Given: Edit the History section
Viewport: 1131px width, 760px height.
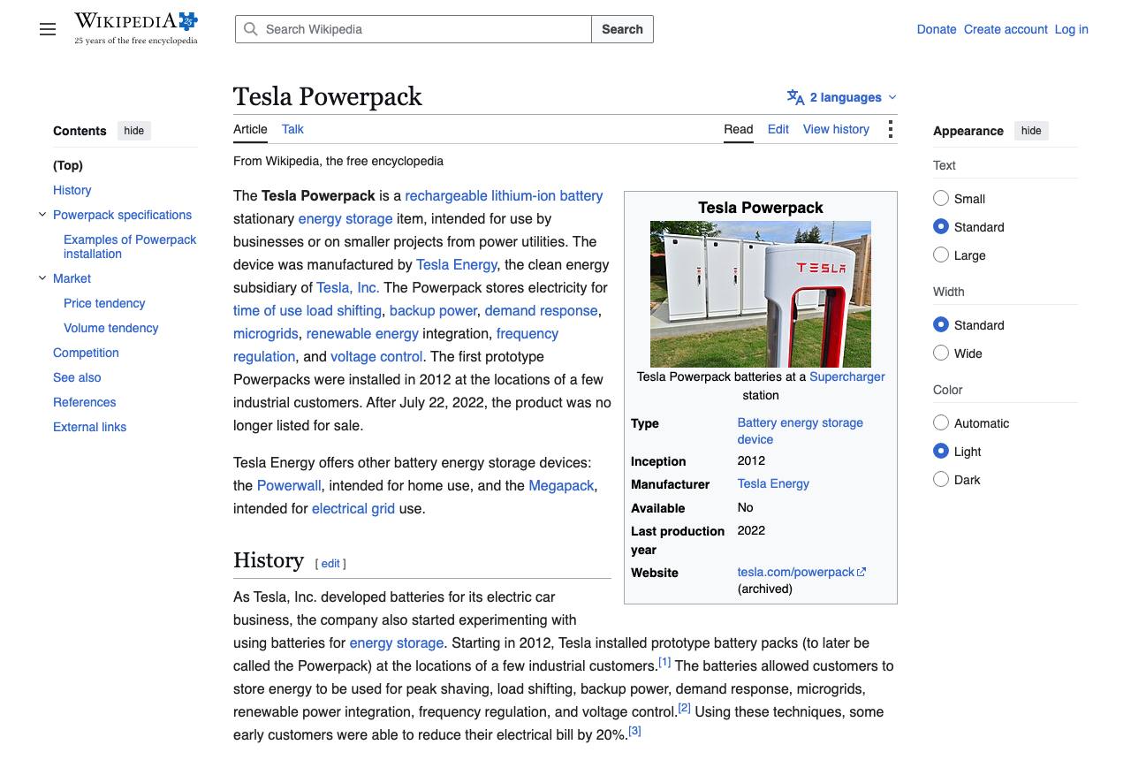Looking at the screenshot, I should click(x=330, y=564).
